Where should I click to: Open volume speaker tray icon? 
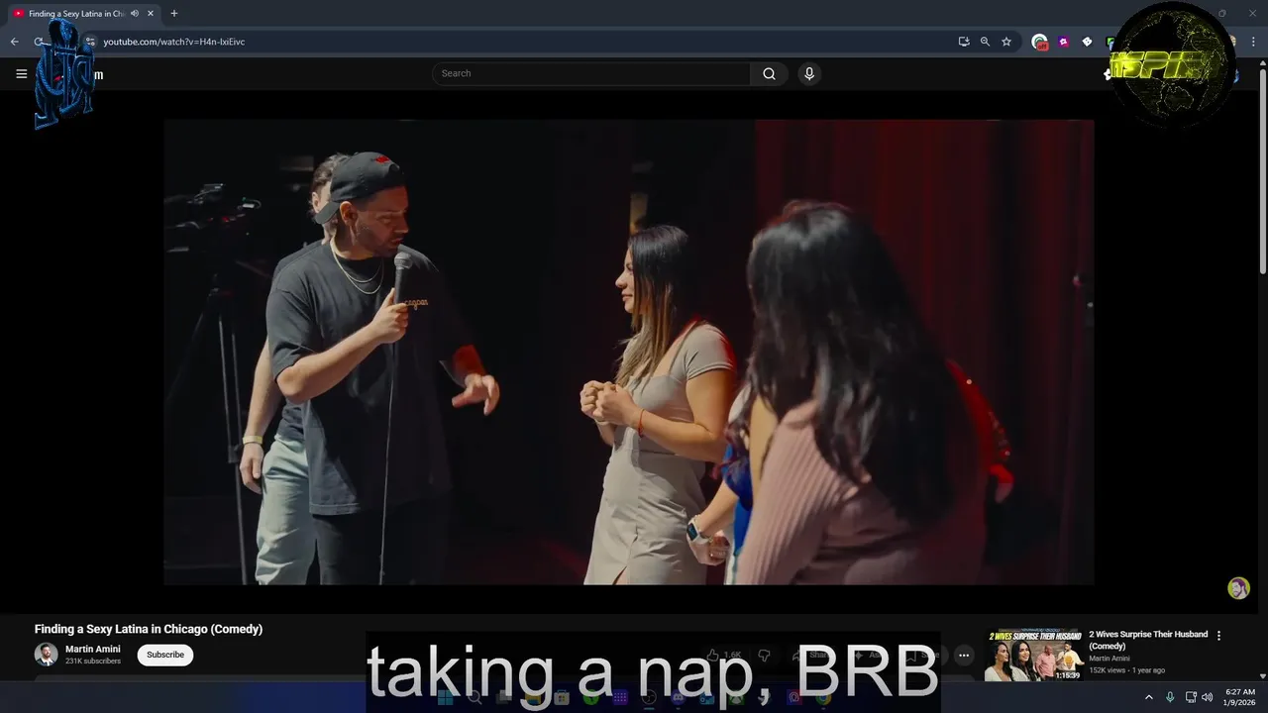pos(1207,697)
